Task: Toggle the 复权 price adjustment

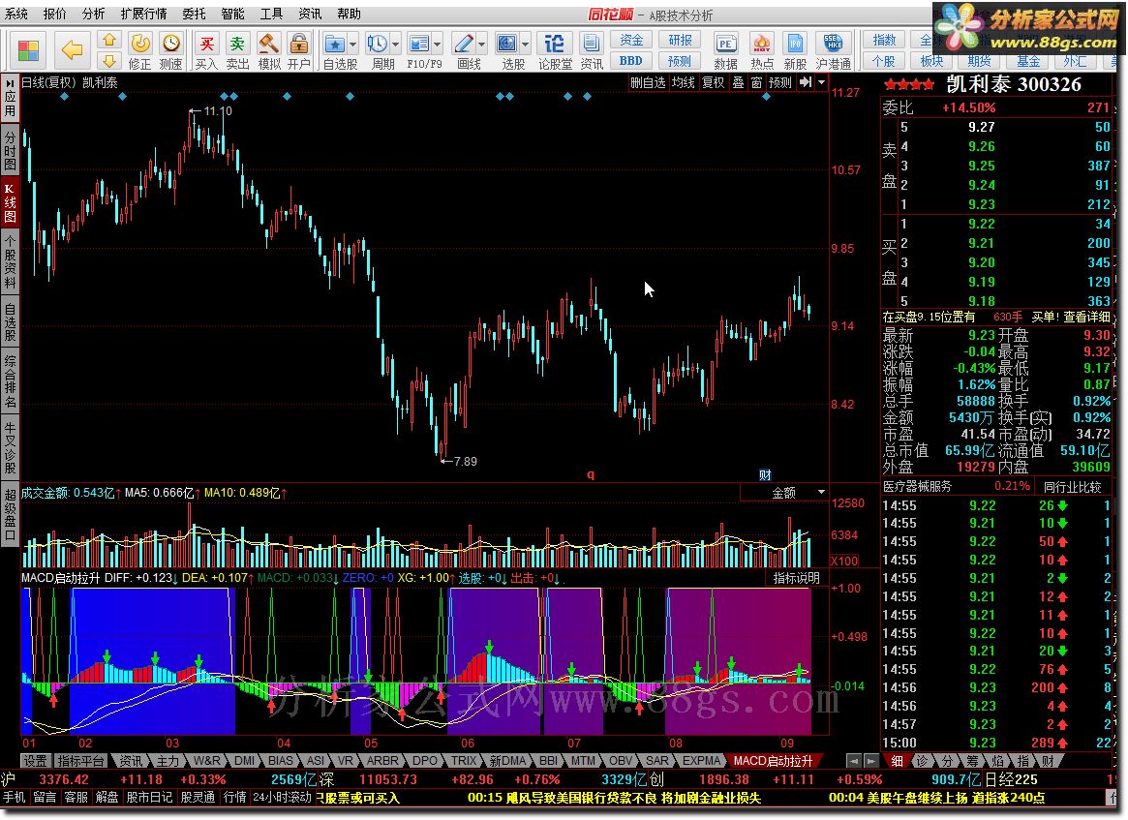Action: pos(713,82)
